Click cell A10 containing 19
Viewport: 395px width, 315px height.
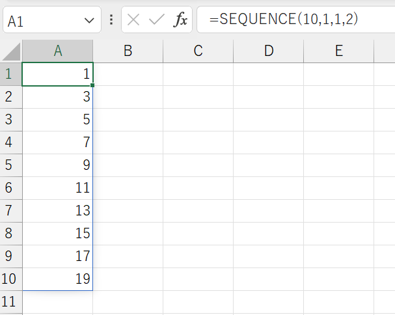(58, 279)
